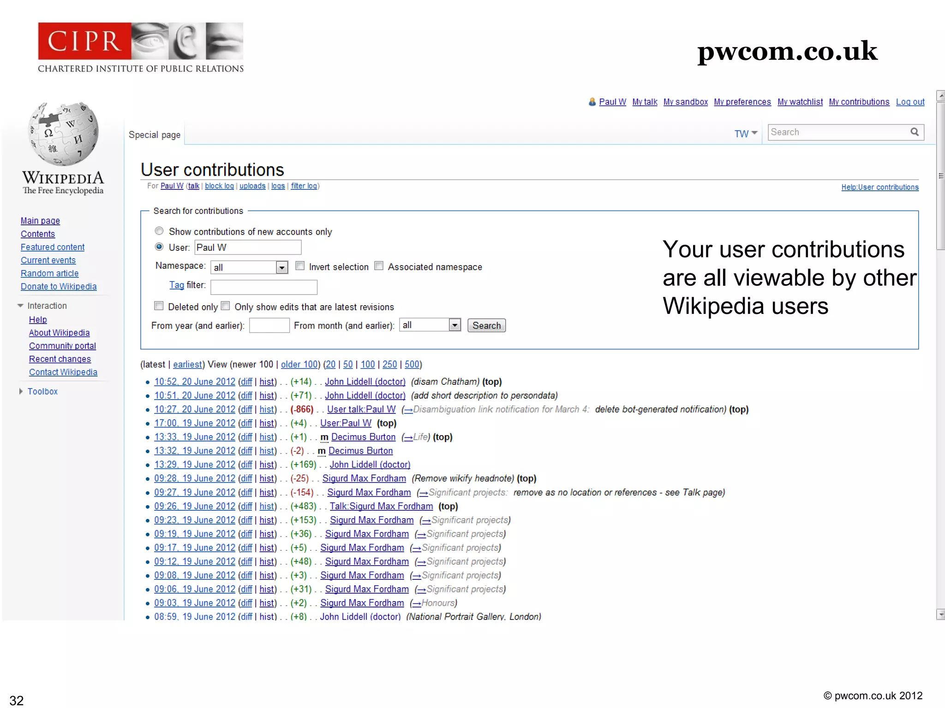945x708 pixels.
Task: Click the older 100 link
Action: point(299,364)
